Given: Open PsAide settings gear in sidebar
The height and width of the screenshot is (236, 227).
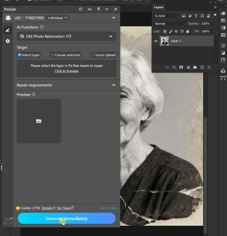Looking at the screenshot, I should point(8,41).
